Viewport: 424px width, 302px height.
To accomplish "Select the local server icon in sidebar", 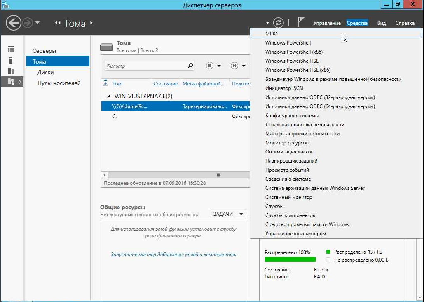I will click(11, 60).
